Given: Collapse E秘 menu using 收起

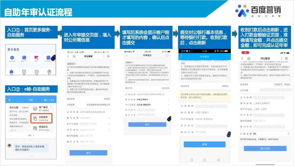Looking at the screenshot, I should point(31,135).
